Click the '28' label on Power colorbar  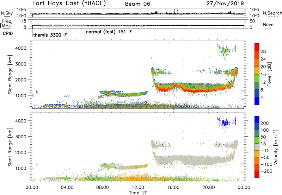(x=263, y=51)
